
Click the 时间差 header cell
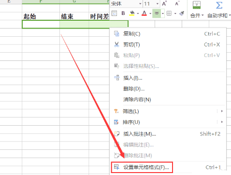coord(99,16)
